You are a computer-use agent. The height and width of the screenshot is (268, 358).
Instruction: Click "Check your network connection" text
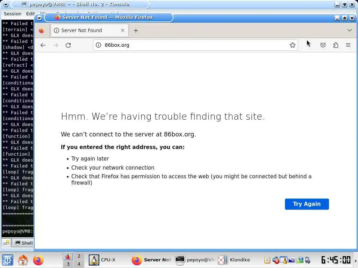click(113, 168)
